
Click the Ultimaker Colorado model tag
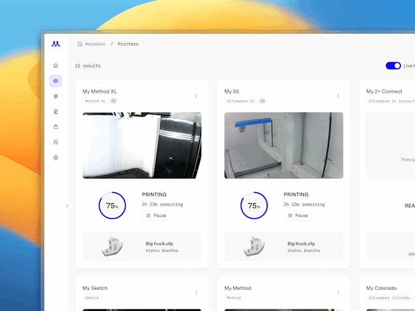390,298
